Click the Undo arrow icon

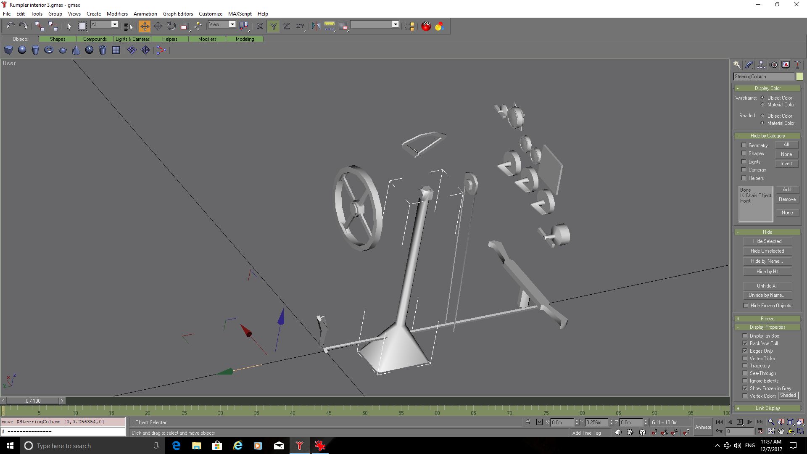[11, 26]
